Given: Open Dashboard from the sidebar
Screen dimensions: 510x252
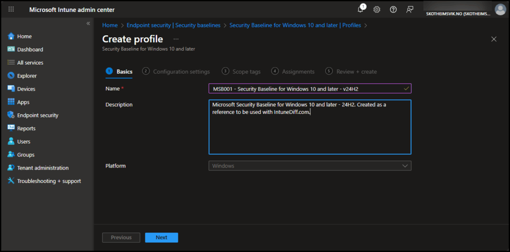Looking at the screenshot, I should click(30, 49).
